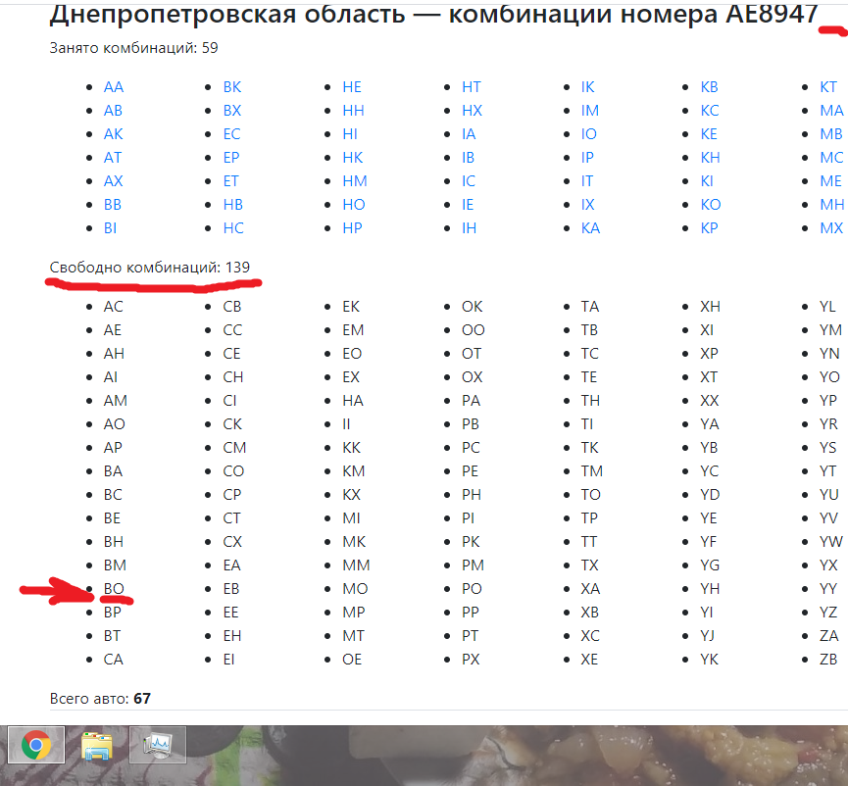Select the 'Всего авто: 67' line
Image resolution: width=848 pixels, height=786 pixels.
pyautogui.click(x=100, y=699)
